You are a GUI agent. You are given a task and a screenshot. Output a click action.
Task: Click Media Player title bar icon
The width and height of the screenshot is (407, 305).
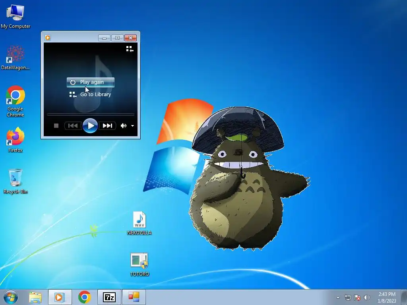coord(48,38)
